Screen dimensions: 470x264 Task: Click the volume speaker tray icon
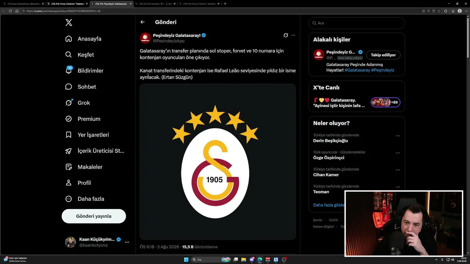pos(453,260)
